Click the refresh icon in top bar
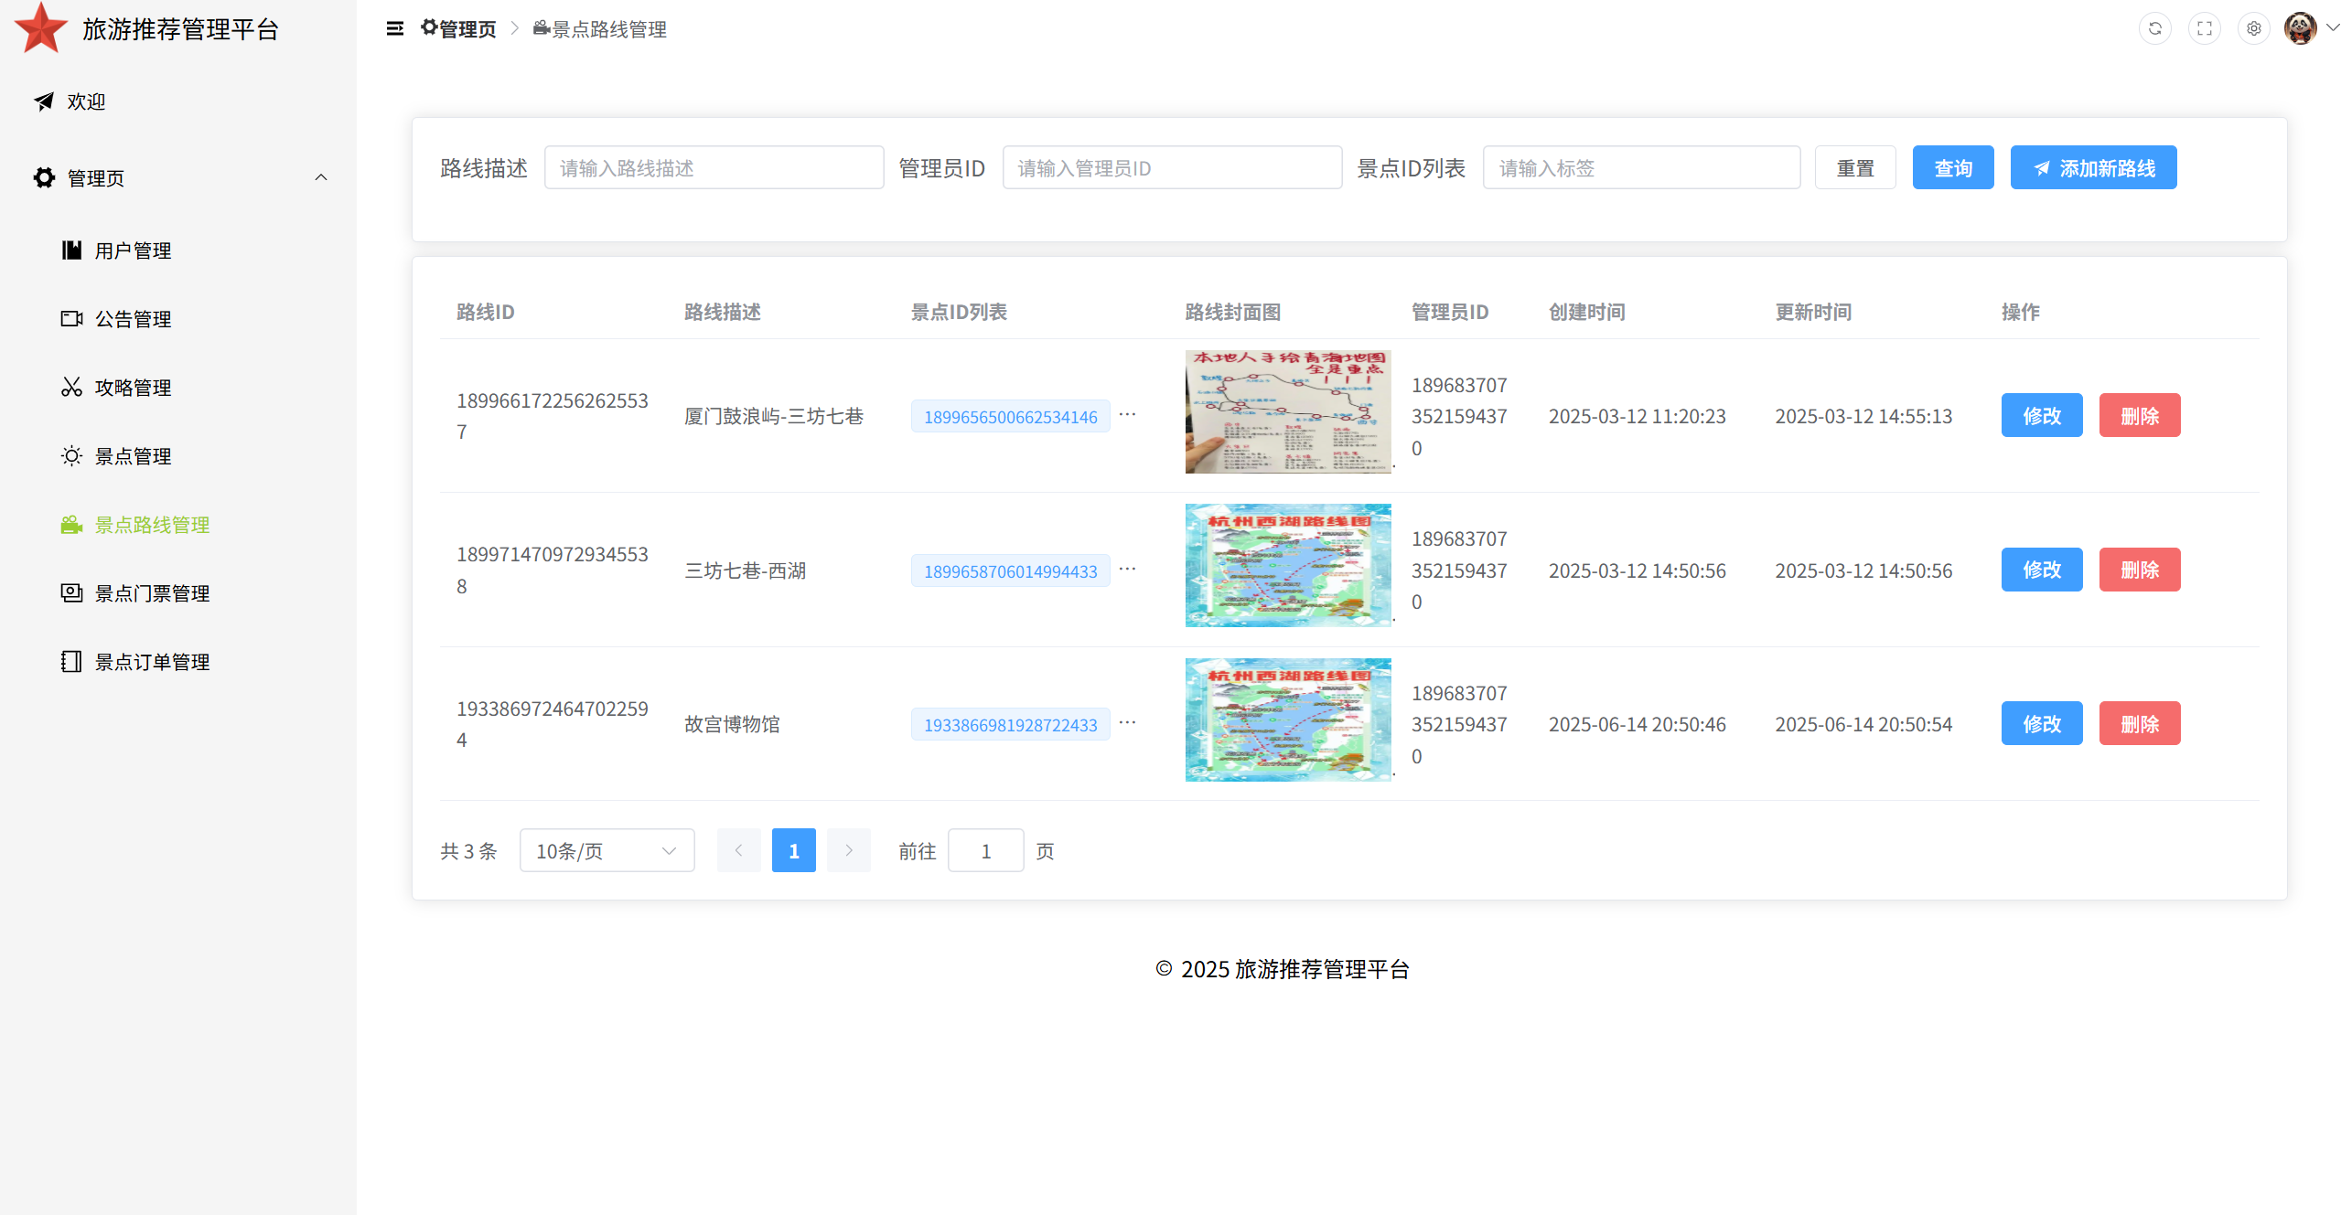 click(2154, 28)
